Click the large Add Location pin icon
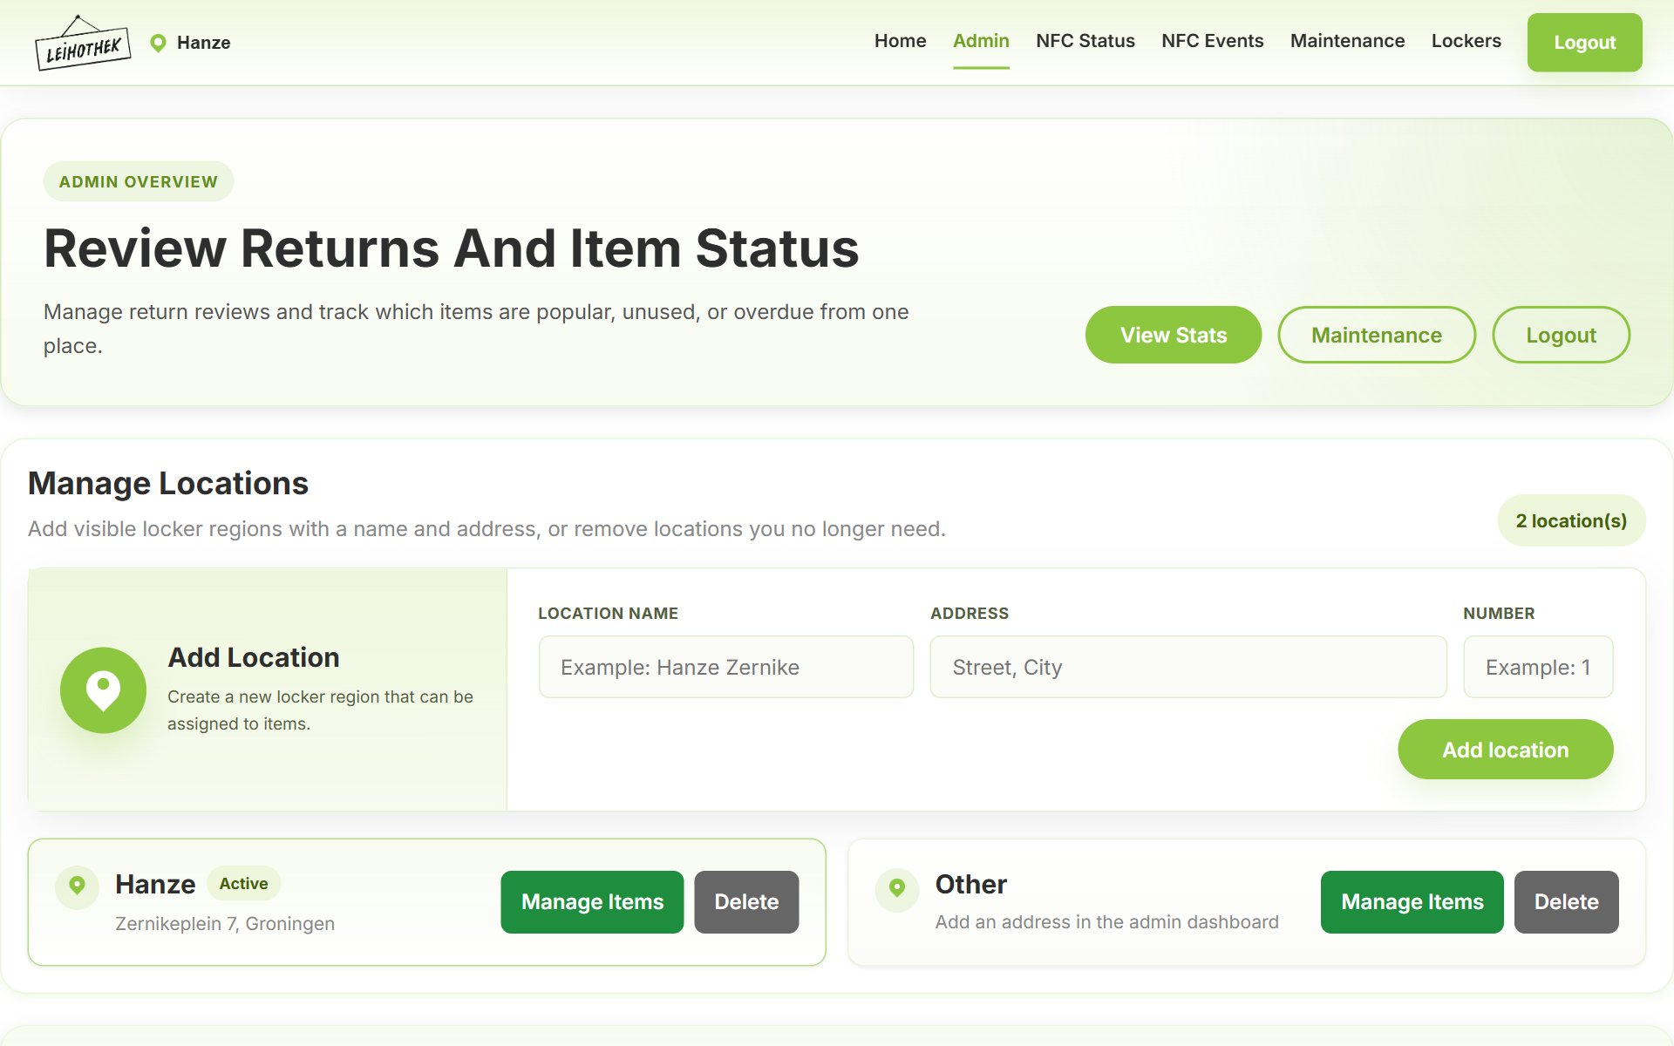The image size is (1674, 1046). 103,690
